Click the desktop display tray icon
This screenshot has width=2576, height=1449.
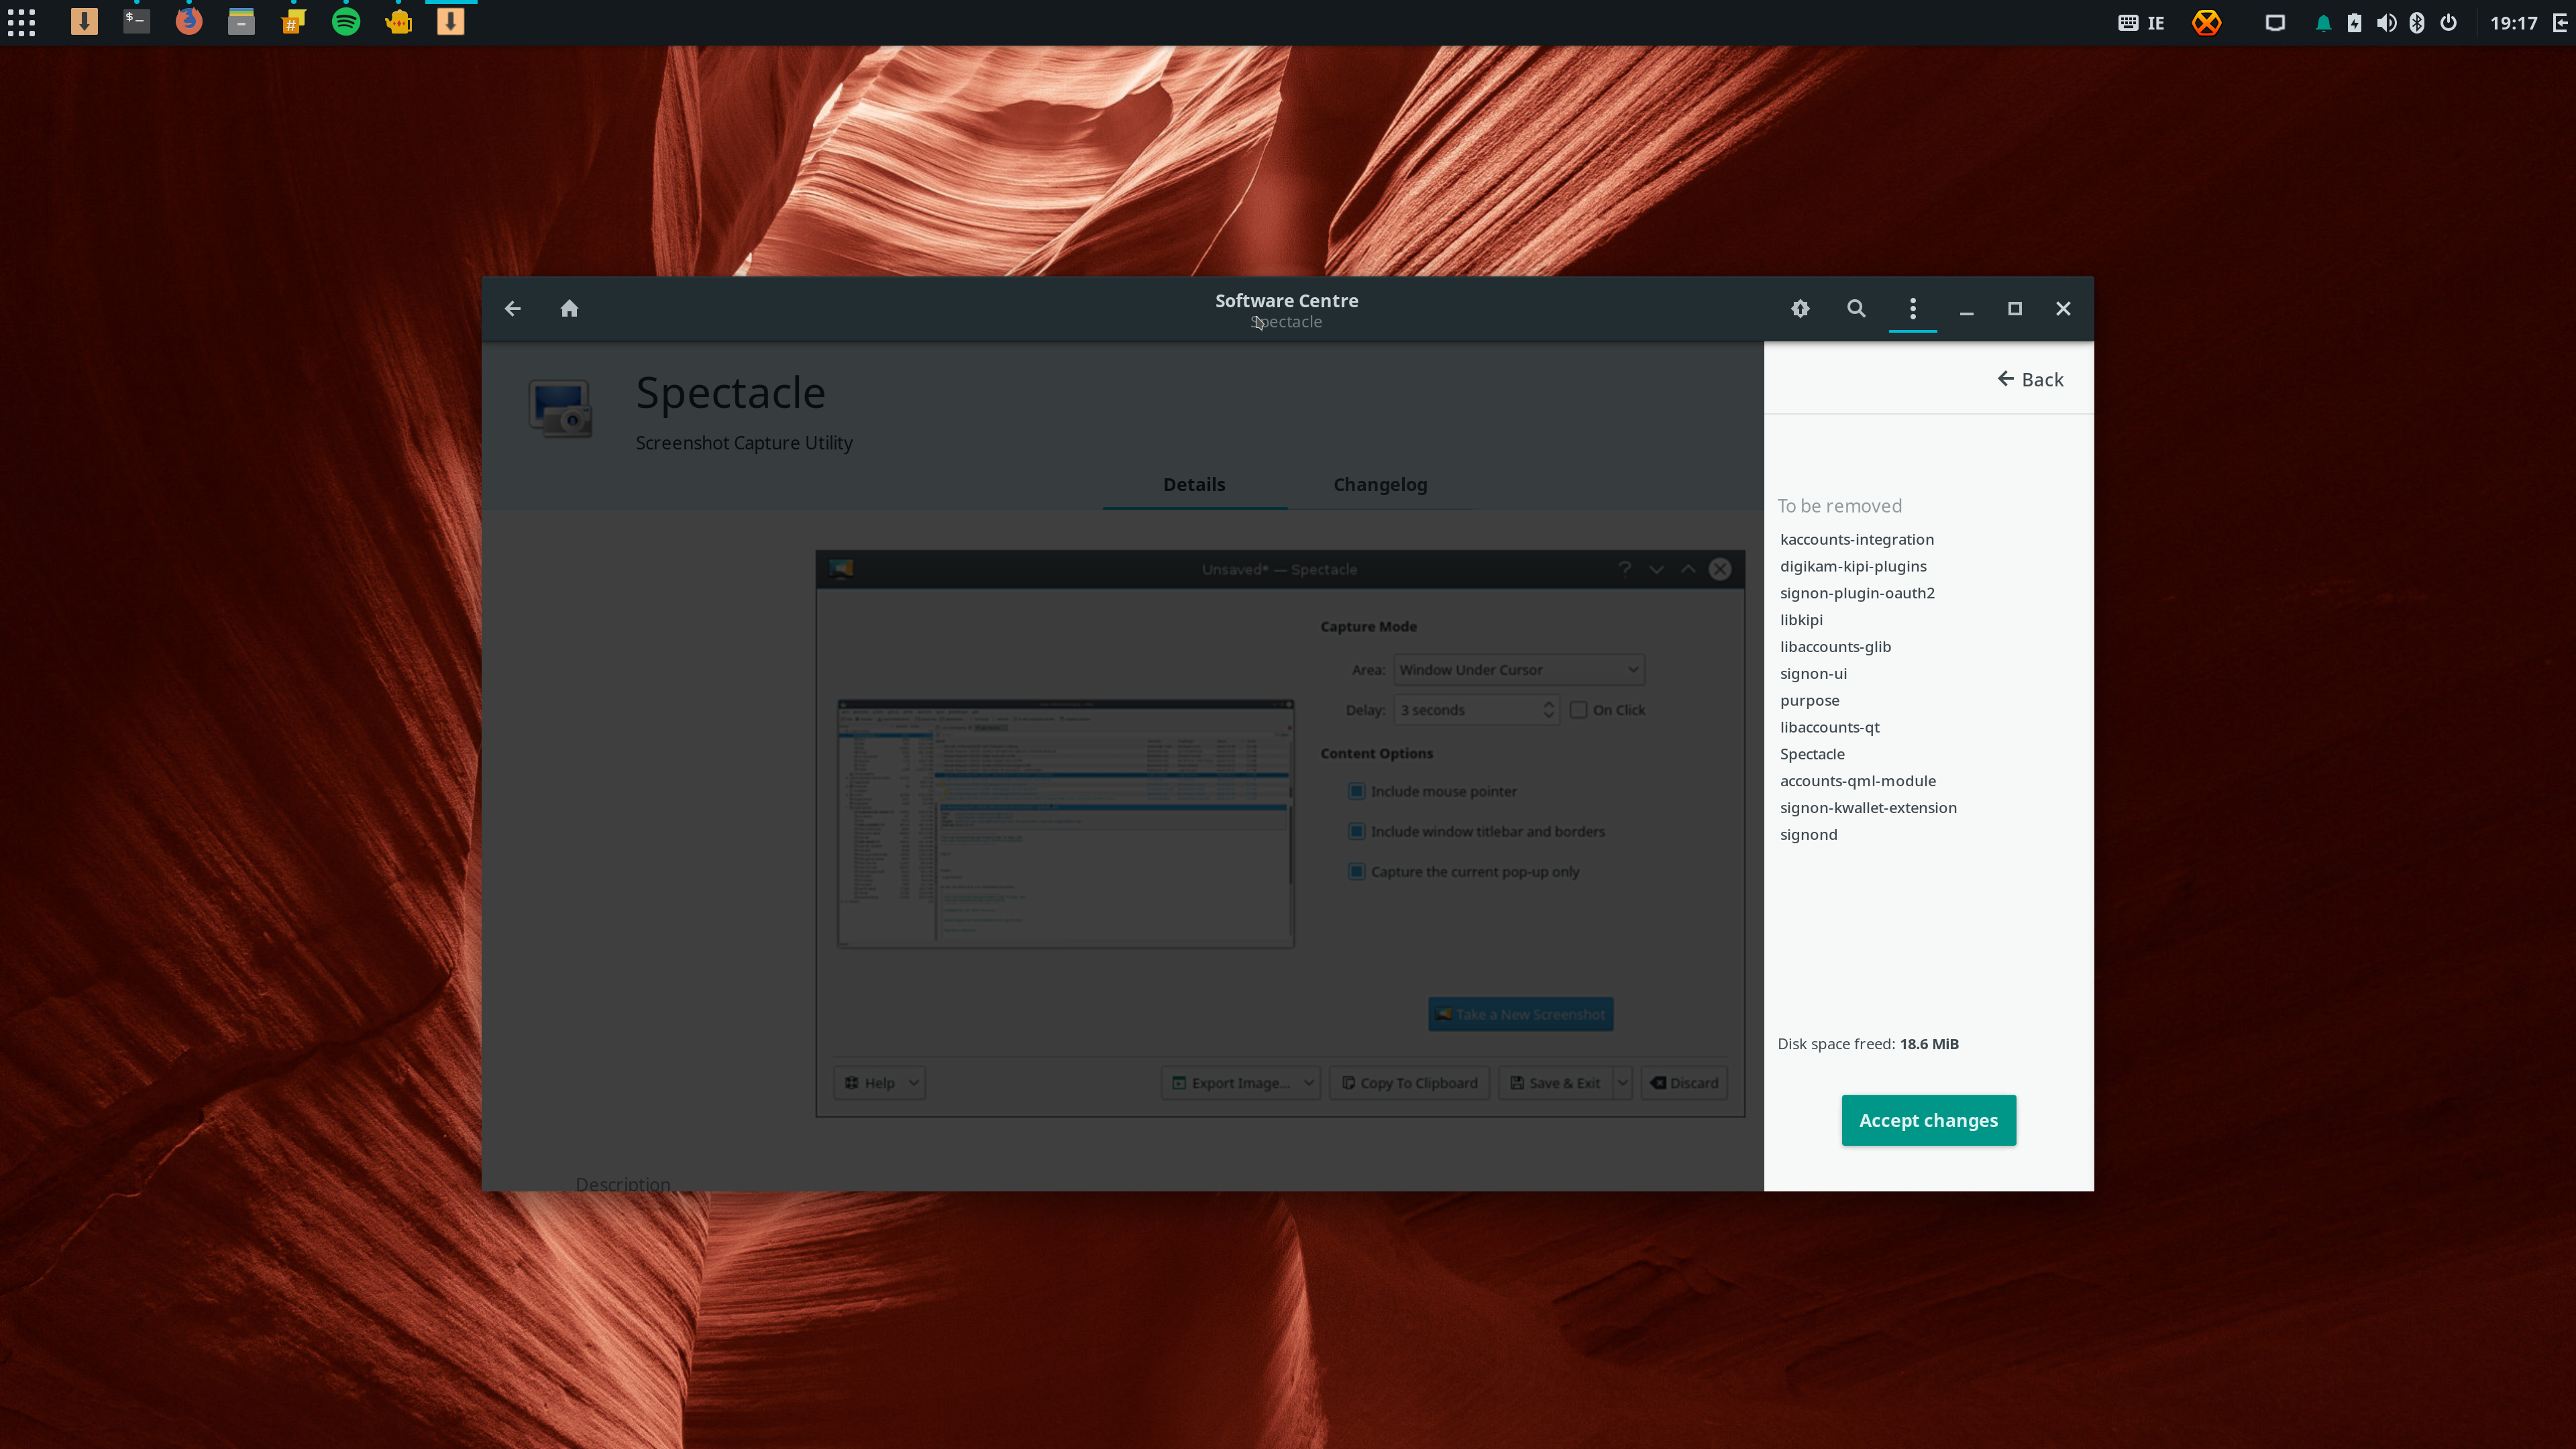click(2275, 23)
